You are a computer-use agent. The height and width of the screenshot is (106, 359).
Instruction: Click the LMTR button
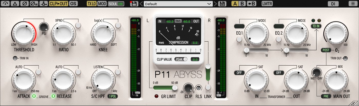click(267, 4)
